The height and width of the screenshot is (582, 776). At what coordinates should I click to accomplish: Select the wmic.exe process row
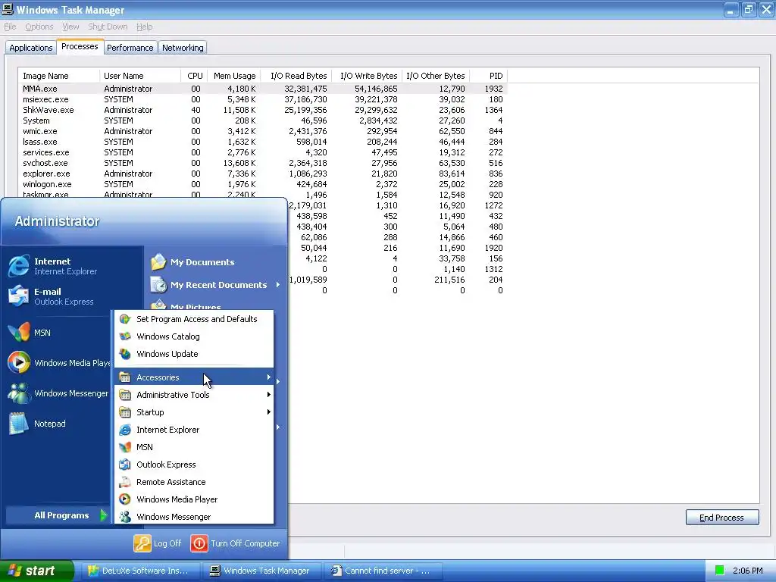[263, 131]
